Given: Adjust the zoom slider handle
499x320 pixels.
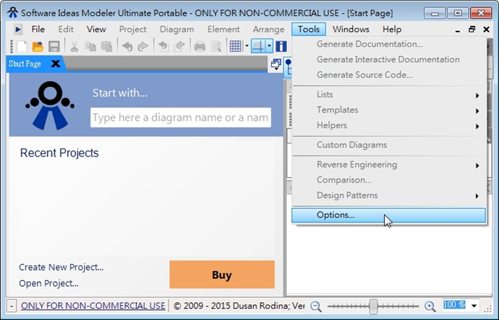Looking at the screenshot, I should pyautogui.click(x=373, y=306).
